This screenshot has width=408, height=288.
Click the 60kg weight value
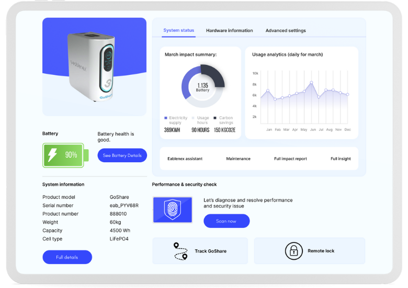pos(115,222)
